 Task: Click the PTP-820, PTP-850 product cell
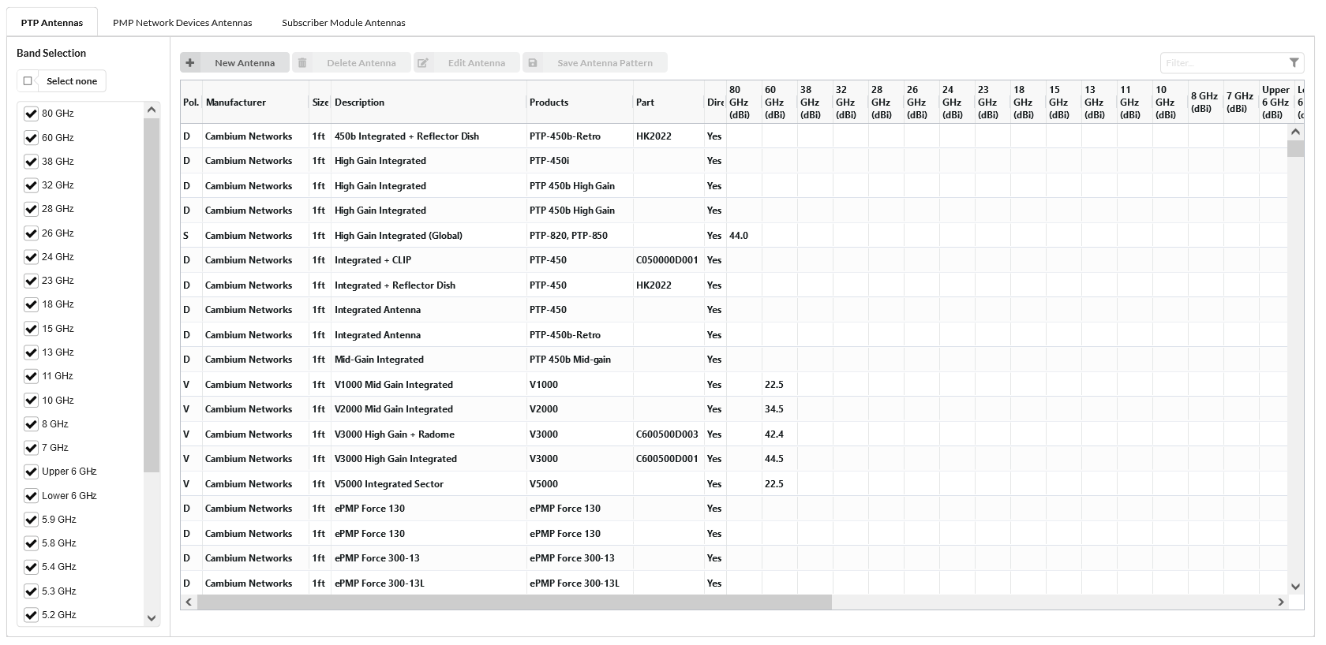click(x=579, y=236)
